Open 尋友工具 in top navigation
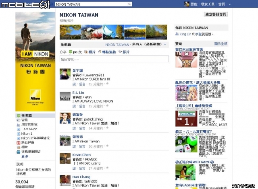The image size is (258, 189). pos(208,4)
